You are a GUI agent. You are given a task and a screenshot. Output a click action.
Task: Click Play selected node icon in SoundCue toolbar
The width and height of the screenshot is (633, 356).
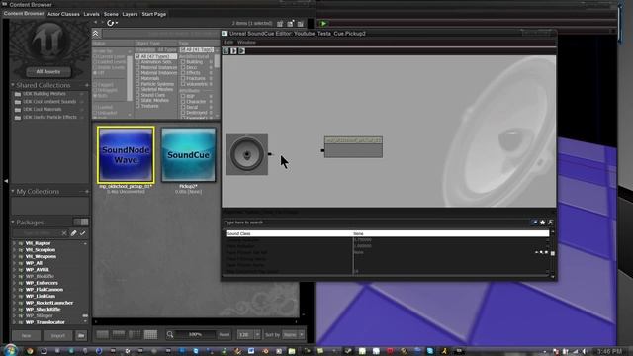pyautogui.click(x=241, y=51)
